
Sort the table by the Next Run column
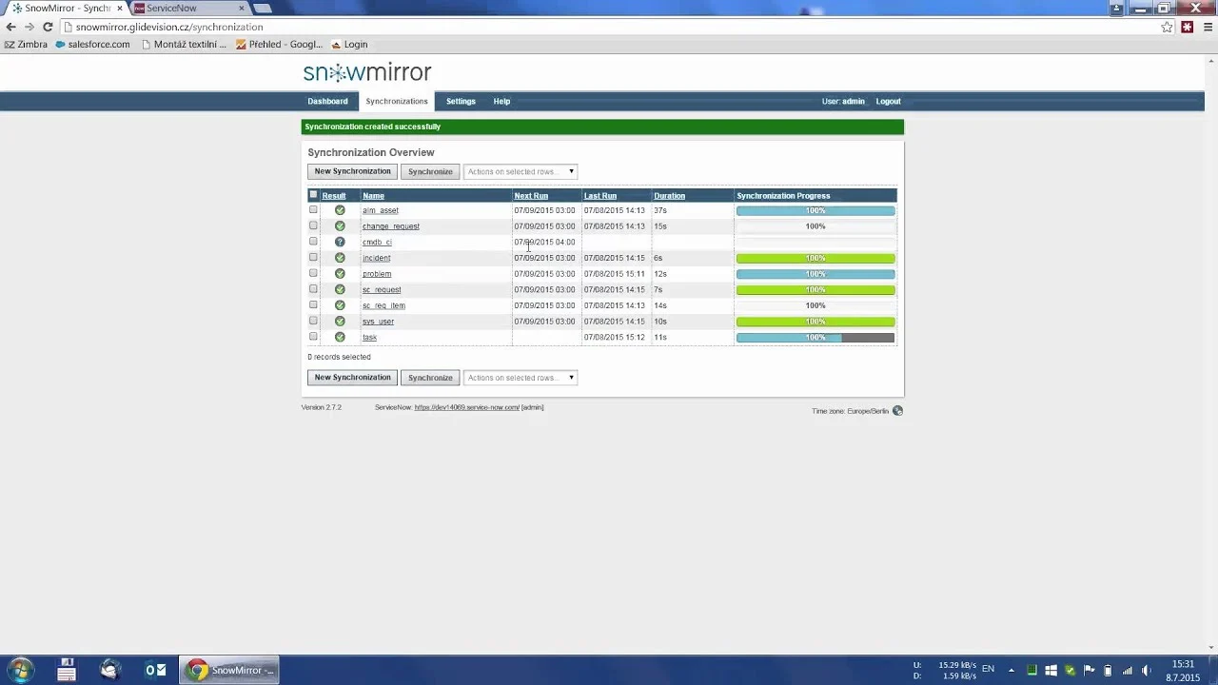[x=531, y=196]
